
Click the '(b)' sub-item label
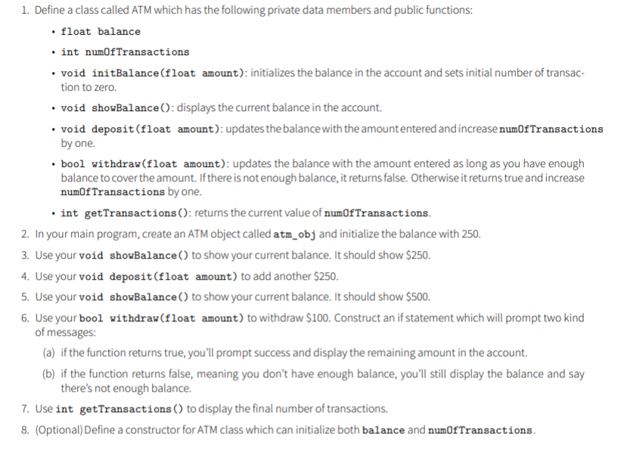coord(48,374)
